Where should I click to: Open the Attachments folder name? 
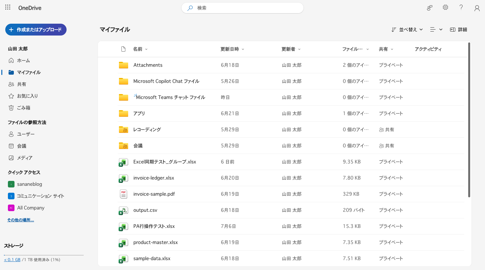pos(148,65)
